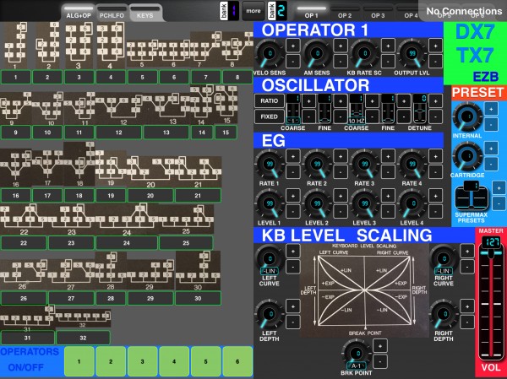
Task: Open the KEYS tab
Action: point(144,13)
